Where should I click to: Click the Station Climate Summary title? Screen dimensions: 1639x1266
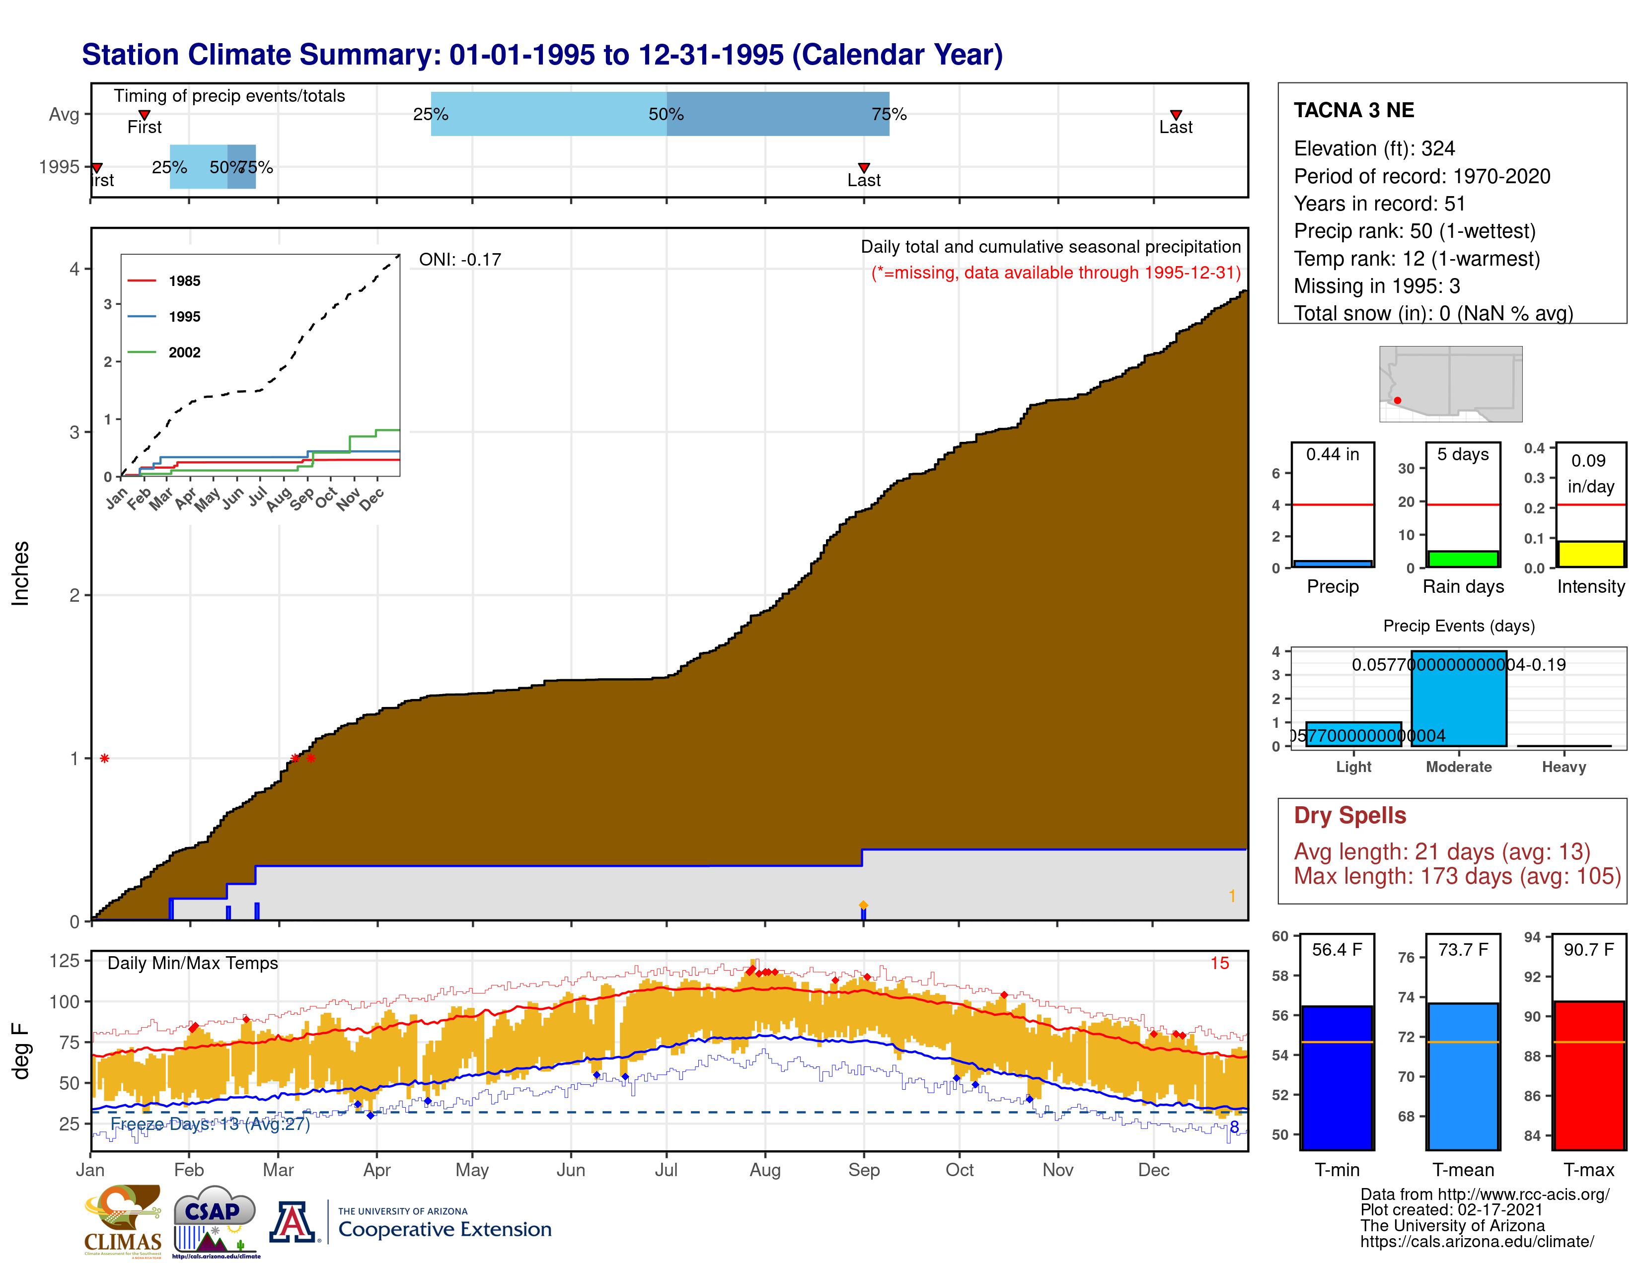pos(542,55)
